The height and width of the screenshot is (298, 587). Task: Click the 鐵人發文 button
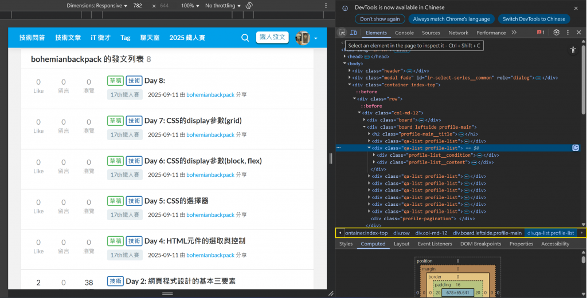coord(272,37)
